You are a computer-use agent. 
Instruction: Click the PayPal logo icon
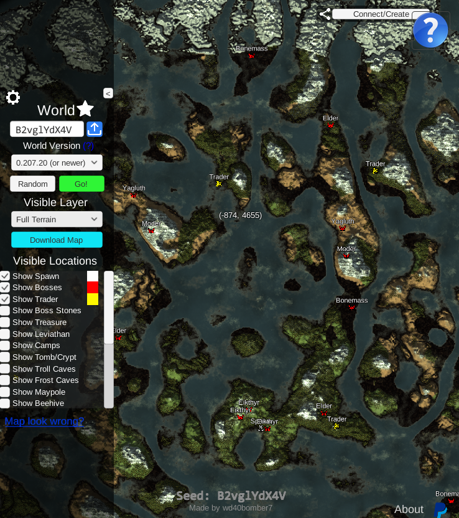440,510
